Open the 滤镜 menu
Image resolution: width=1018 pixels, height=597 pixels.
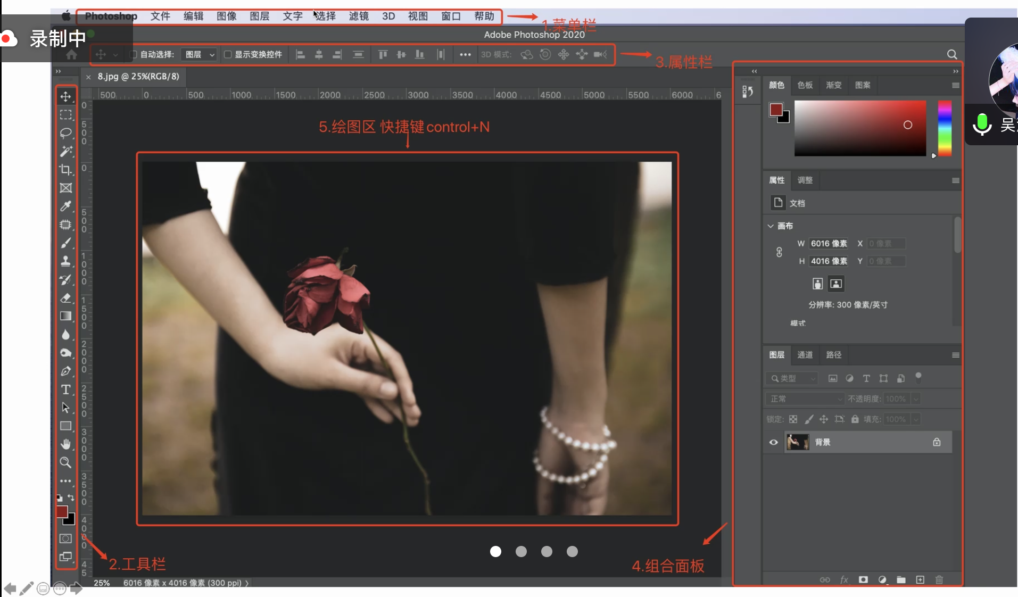click(358, 16)
